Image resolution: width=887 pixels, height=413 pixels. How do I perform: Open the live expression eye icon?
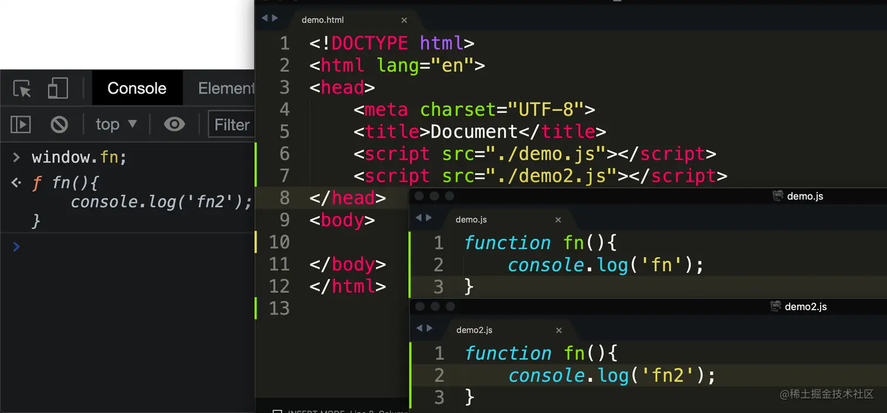click(x=174, y=124)
